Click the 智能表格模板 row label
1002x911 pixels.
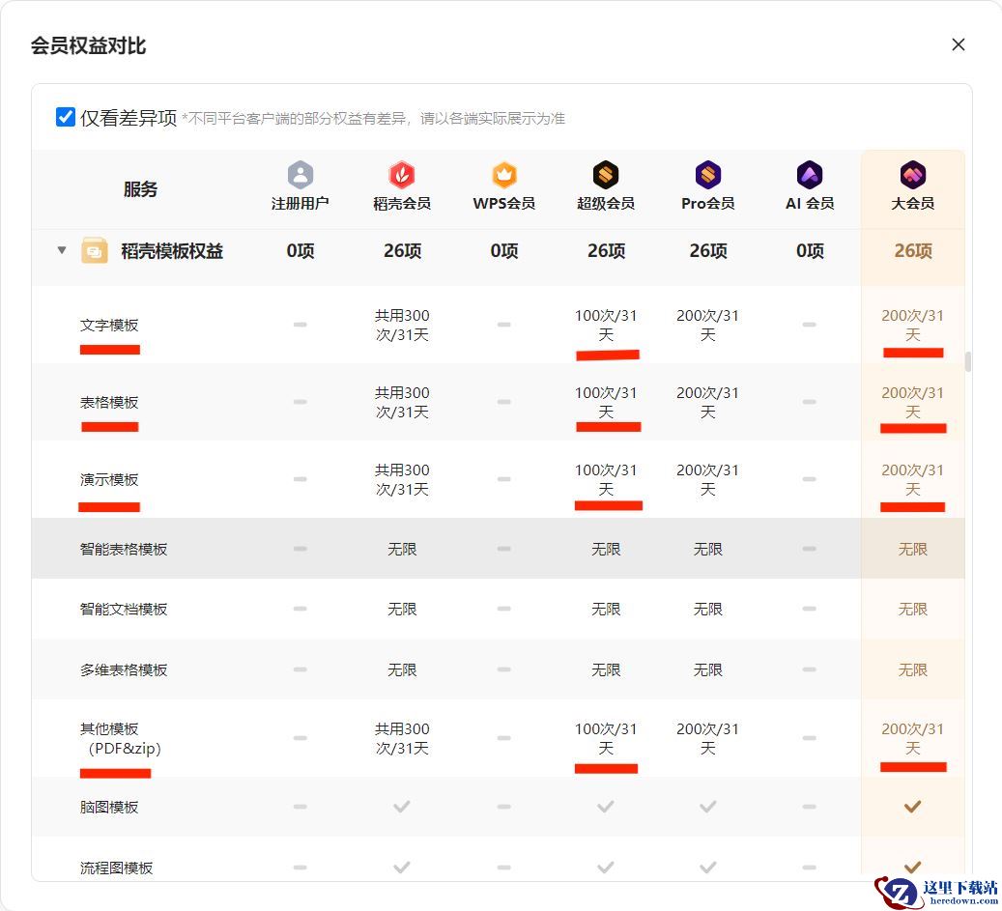(124, 550)
